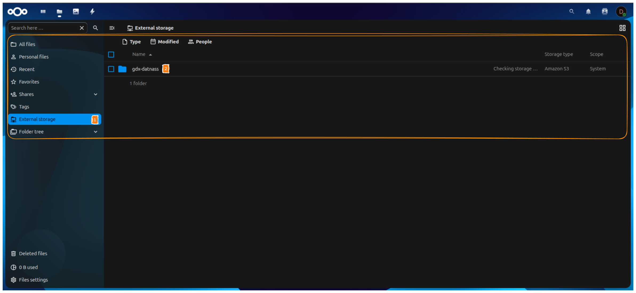Open the Recent files section

(x=27, y=69)
